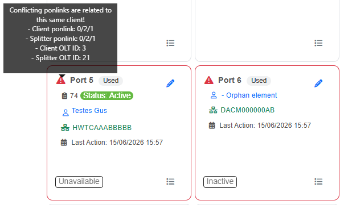Click the Used badge on Port 5
The width and height of the screenshot is (344, 205).
coord(111,81)
